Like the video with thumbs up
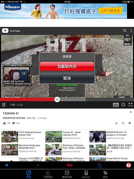The height and width of the screenshot is (179, 134). (4, 123)
